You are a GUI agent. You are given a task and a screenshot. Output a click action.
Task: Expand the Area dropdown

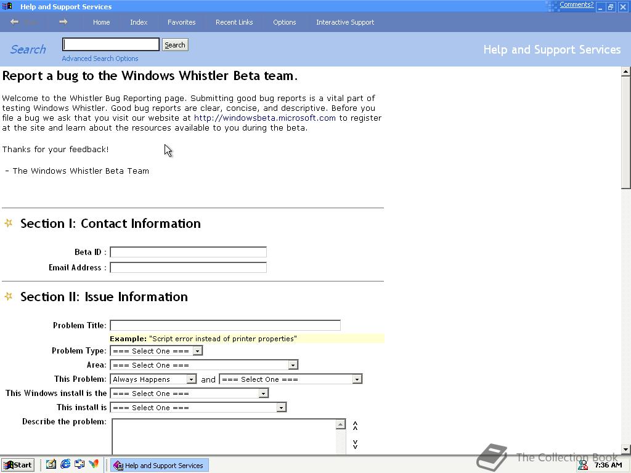293,365
